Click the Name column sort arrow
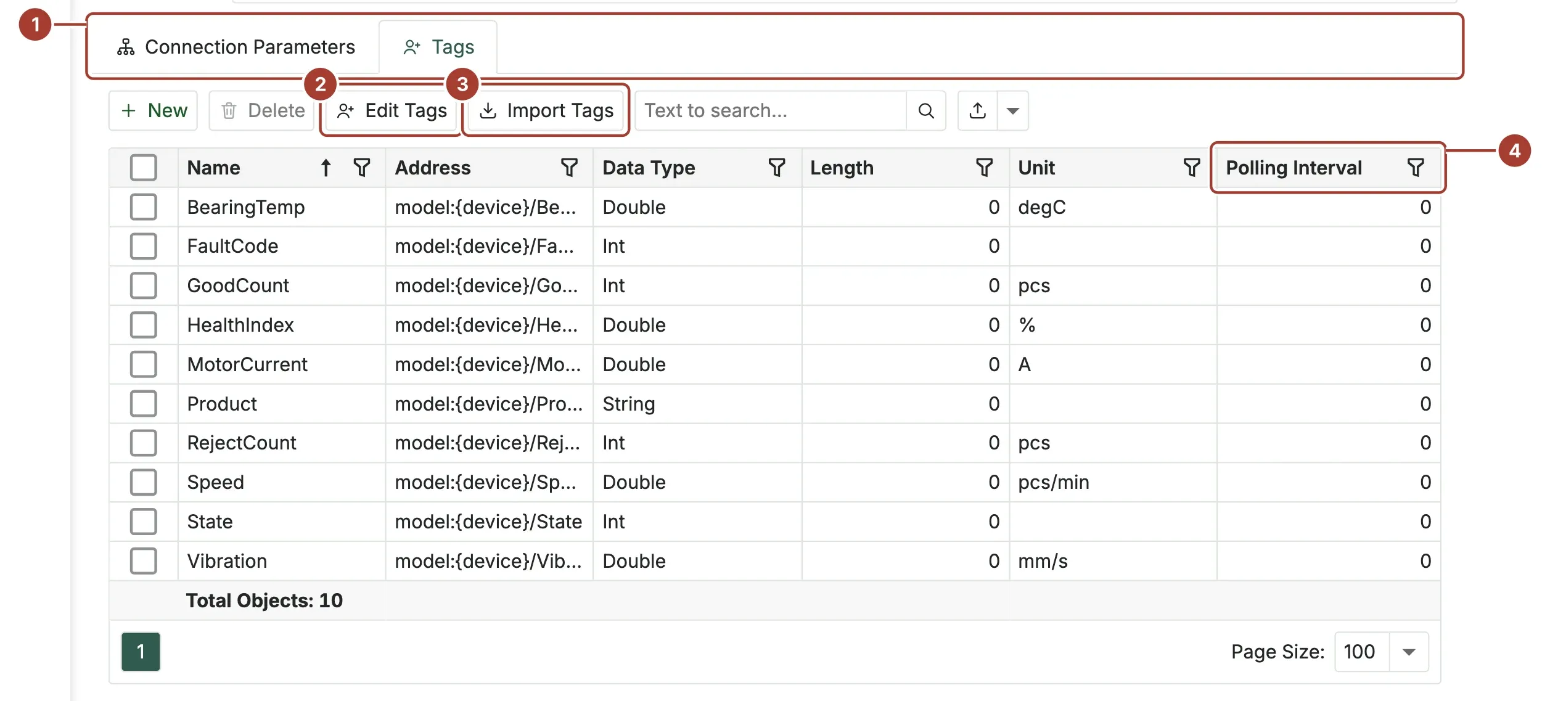Image resolution: width=1550 pixels, height=701 pixels. [326, 167]
